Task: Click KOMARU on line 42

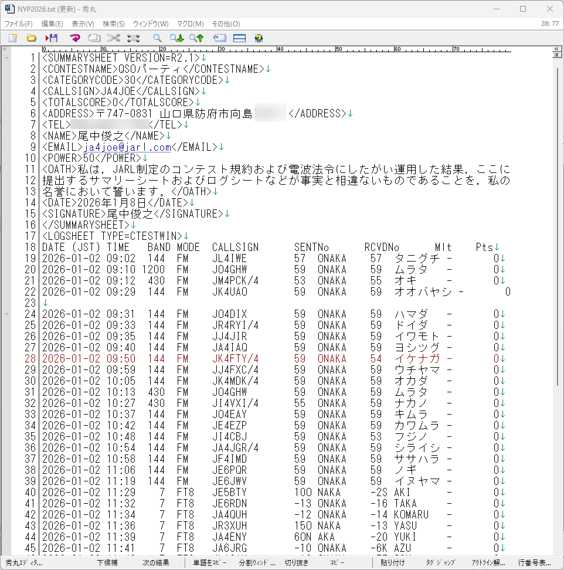Action: tap(412, 515)
